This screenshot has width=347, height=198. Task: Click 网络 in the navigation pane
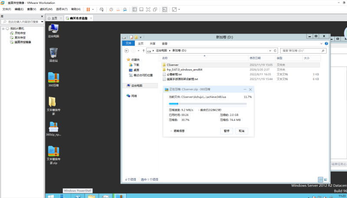[x=134, y=96]
